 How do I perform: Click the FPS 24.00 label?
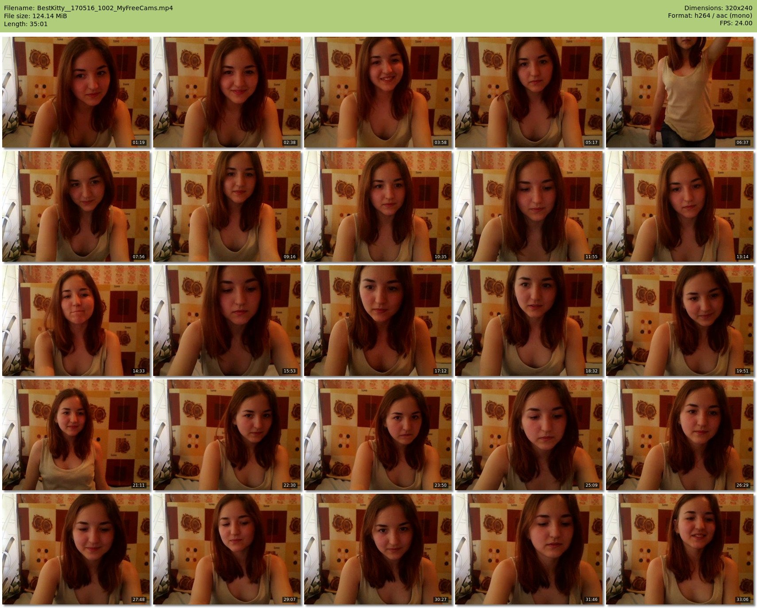(x=736, y=23)
